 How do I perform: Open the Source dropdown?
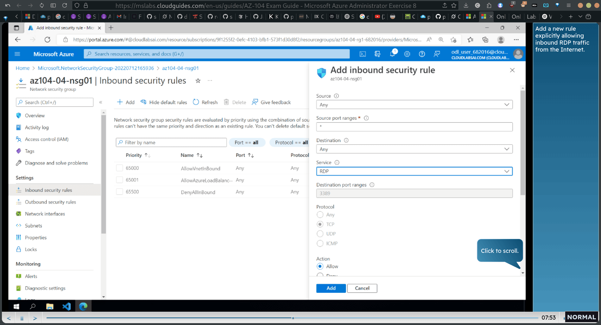414,105
